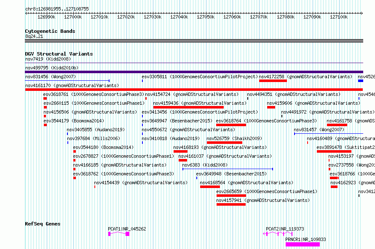
Task: Select nsv4153197 variant label
Action: 351,156
